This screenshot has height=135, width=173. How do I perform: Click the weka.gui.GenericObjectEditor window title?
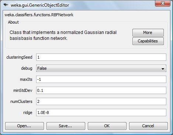pyautogui.click(x=40, y=5)
